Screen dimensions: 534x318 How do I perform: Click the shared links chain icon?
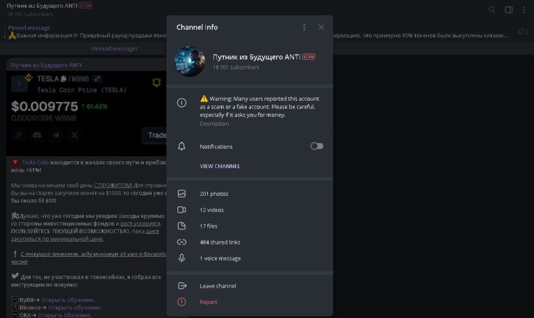pos(181,242)
